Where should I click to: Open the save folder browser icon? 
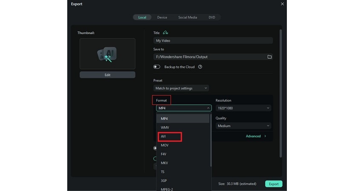click(269, 57)
